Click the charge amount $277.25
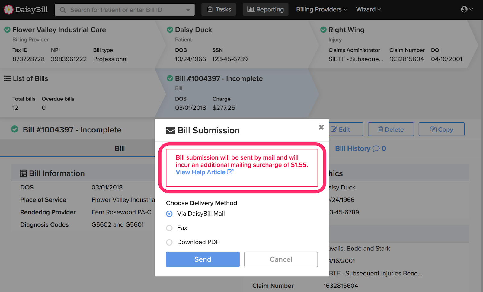Viewport: 483px width, 292px height. tap(224, 108)
